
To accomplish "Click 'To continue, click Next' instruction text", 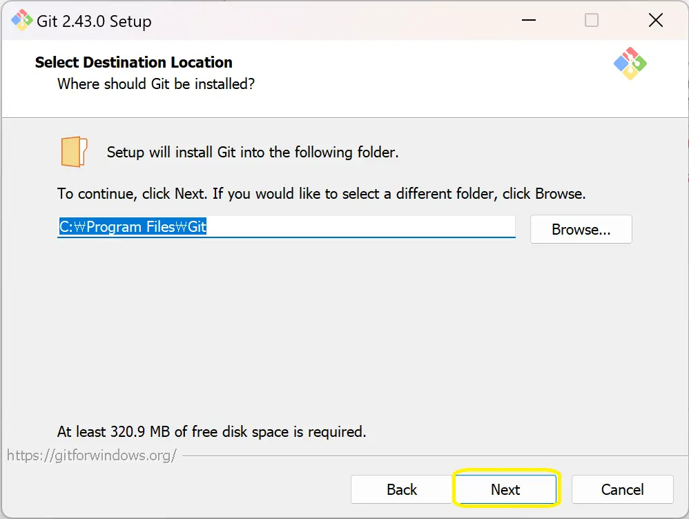I will (321, 194).
